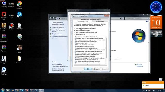This screenshot has width=165, height=92.
Task: Open Настройка удаленного доступа link
Action: [x=59, y=31]
